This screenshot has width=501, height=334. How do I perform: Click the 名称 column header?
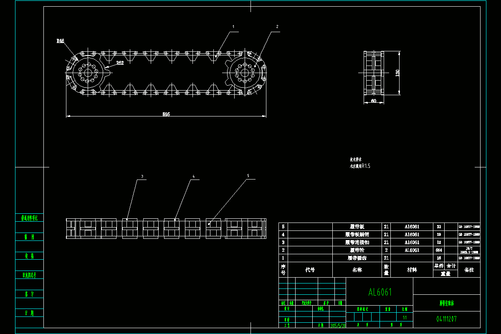[x=357, y=270]
